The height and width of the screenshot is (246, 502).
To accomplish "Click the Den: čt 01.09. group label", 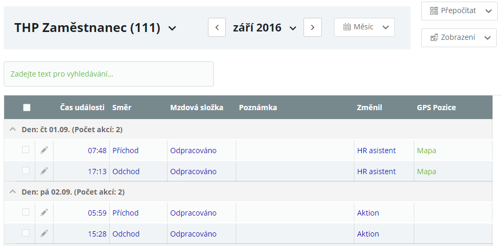I will 72,130.
